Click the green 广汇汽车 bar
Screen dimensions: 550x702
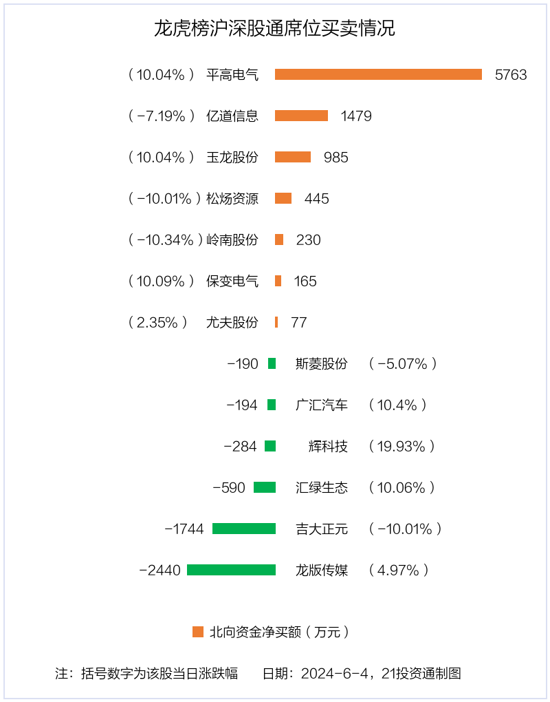point(272,405)
